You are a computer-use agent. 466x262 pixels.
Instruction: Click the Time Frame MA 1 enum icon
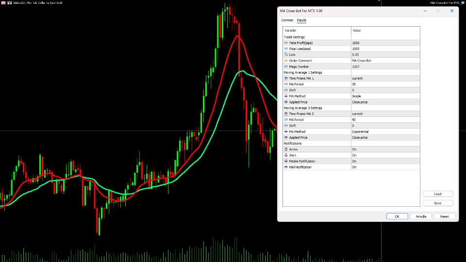286,79
